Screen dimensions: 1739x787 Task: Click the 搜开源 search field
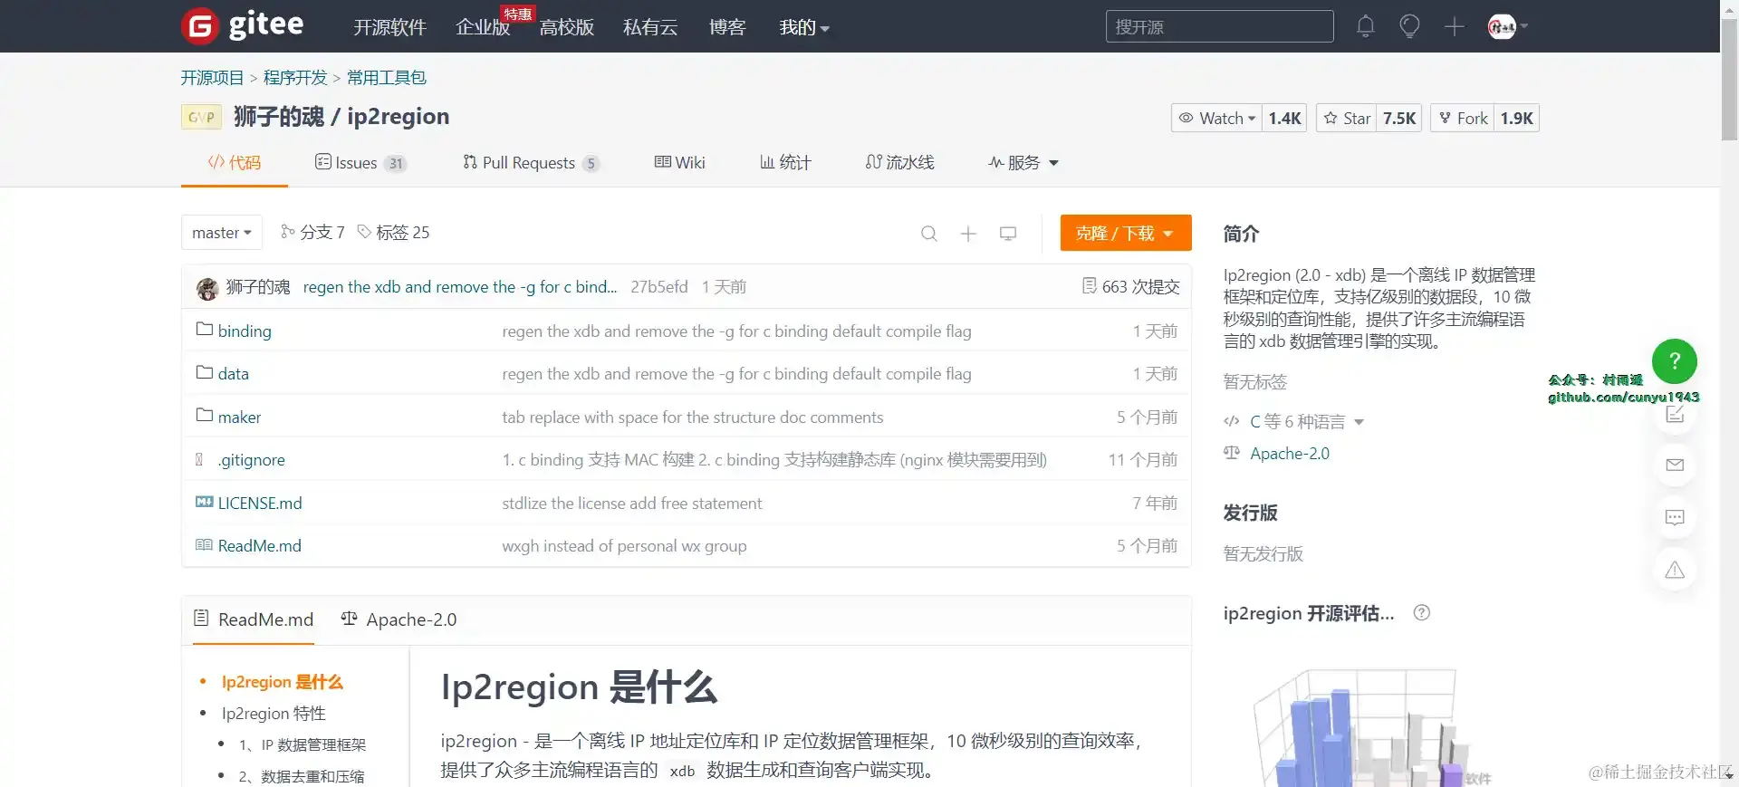(x=1219, y=26)
